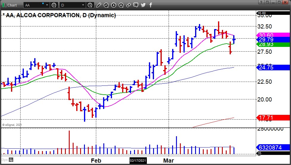The image size is (291, 165).
Task: Close the chart window
Action: 285,2
